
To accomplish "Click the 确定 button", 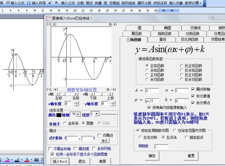I will coord(152,156).
